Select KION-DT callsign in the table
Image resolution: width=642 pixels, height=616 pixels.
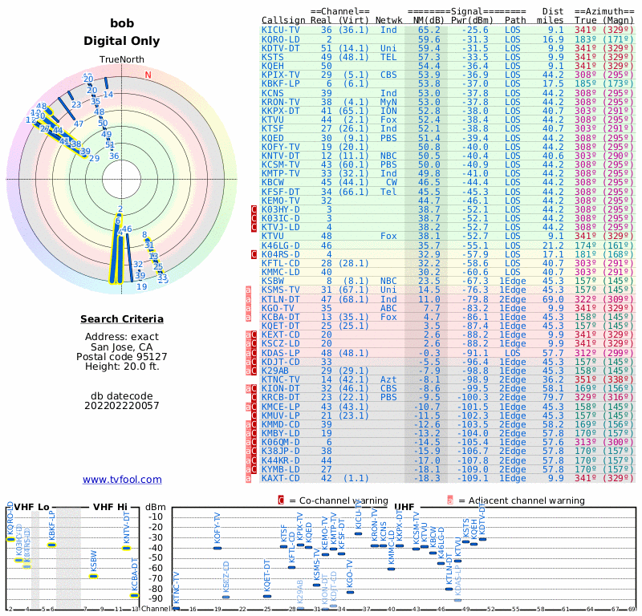click(x=280, y=388)
